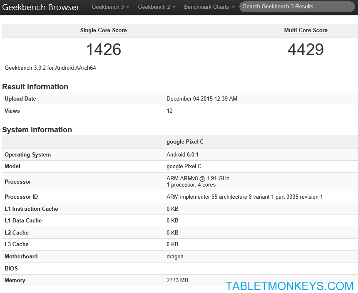The height and width of the screenshot is (293, 358).
Task: Click the Model row label
Action: pyautogui.click(x=12, y=166)
